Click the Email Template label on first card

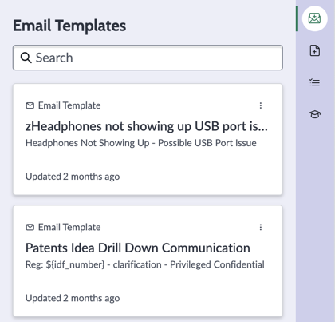(69, 105)
